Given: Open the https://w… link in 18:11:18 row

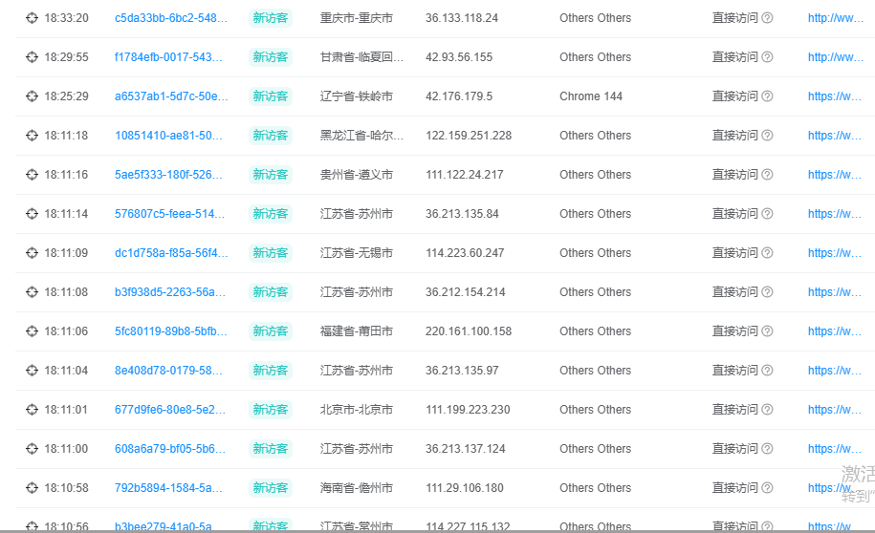Looking at the screenshot, I should (834, 136).
